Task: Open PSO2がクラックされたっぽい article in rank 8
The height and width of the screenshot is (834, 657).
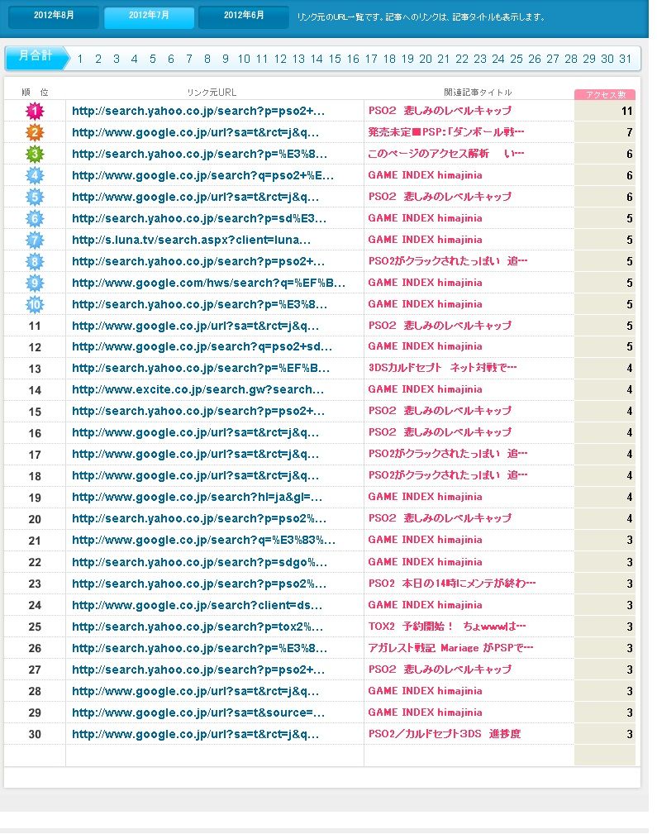Action: (x=447, y=261)
